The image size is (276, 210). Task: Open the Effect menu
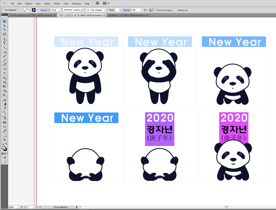pos(57,3)
